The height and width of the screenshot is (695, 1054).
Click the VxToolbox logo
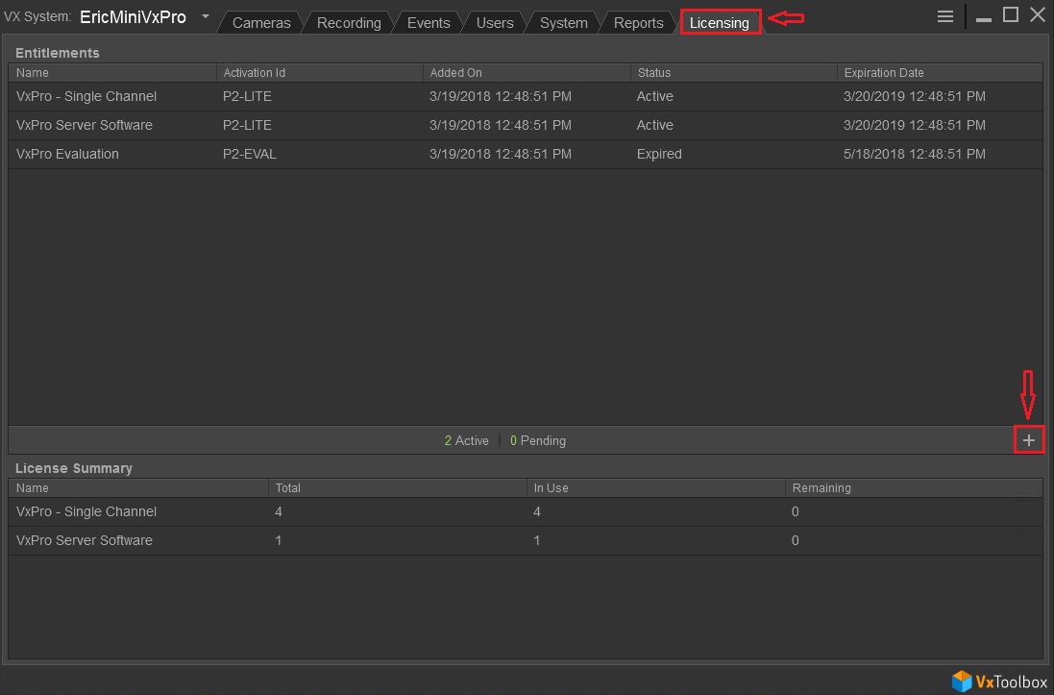click(999, 681)
